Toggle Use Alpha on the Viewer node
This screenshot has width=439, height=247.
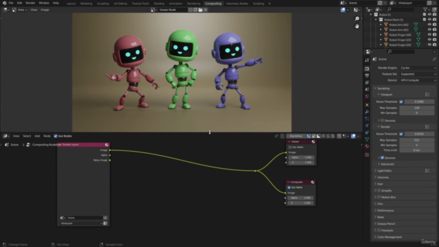(x=289, y=147)
